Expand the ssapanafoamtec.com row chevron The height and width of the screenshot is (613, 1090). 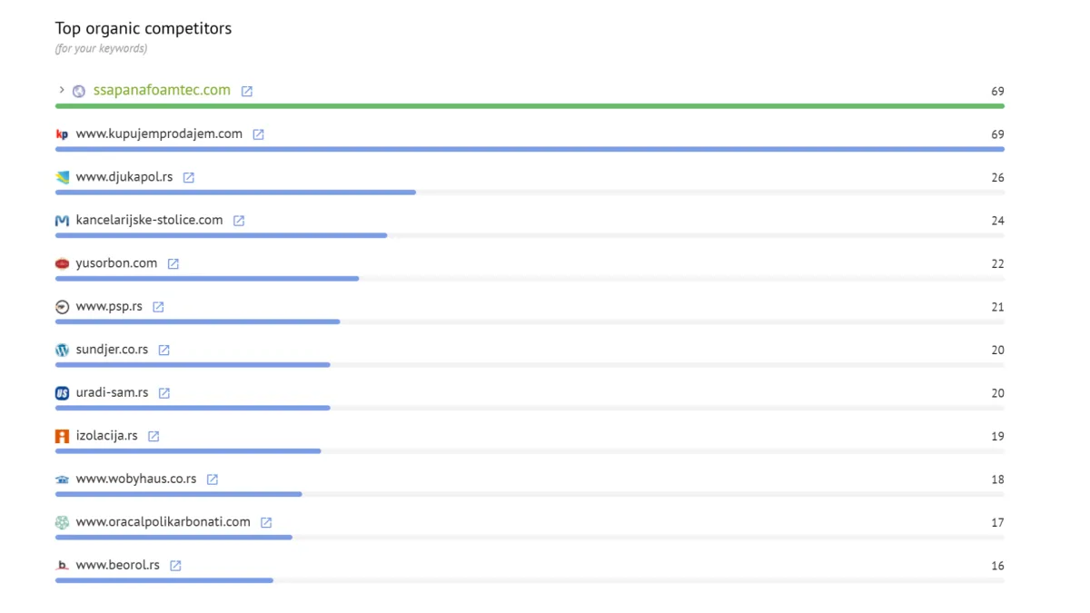62,90
